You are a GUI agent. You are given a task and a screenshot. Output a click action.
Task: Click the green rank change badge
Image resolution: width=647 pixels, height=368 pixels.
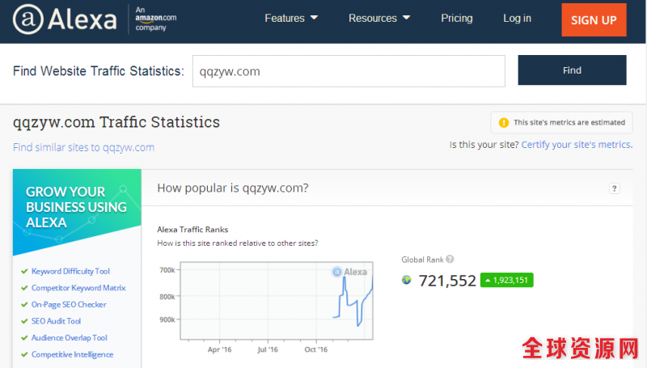tap(506, 281)
